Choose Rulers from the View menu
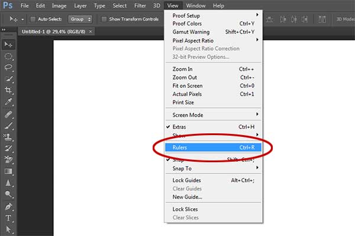The image size is (355, 236). (x=213, y=147)
